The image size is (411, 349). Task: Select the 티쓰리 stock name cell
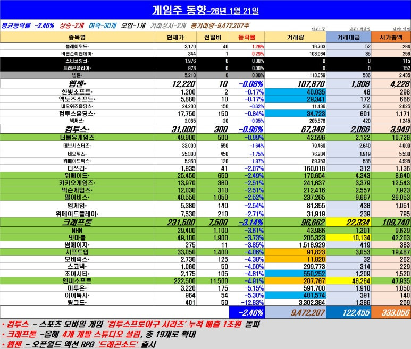[77, 168]
